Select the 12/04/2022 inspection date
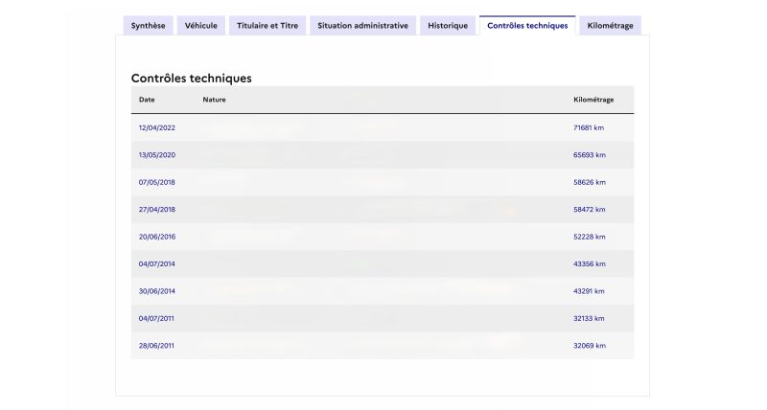The width and height of the screenshot is (767, 410). [x=157, y=127]
